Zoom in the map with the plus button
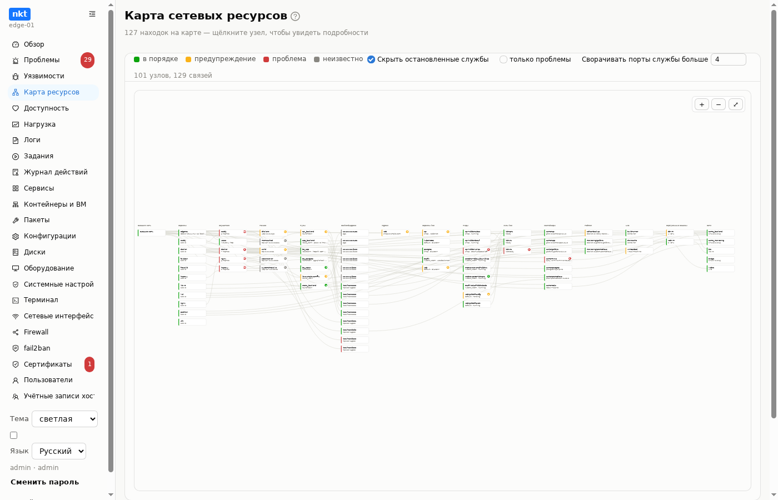 702,104
